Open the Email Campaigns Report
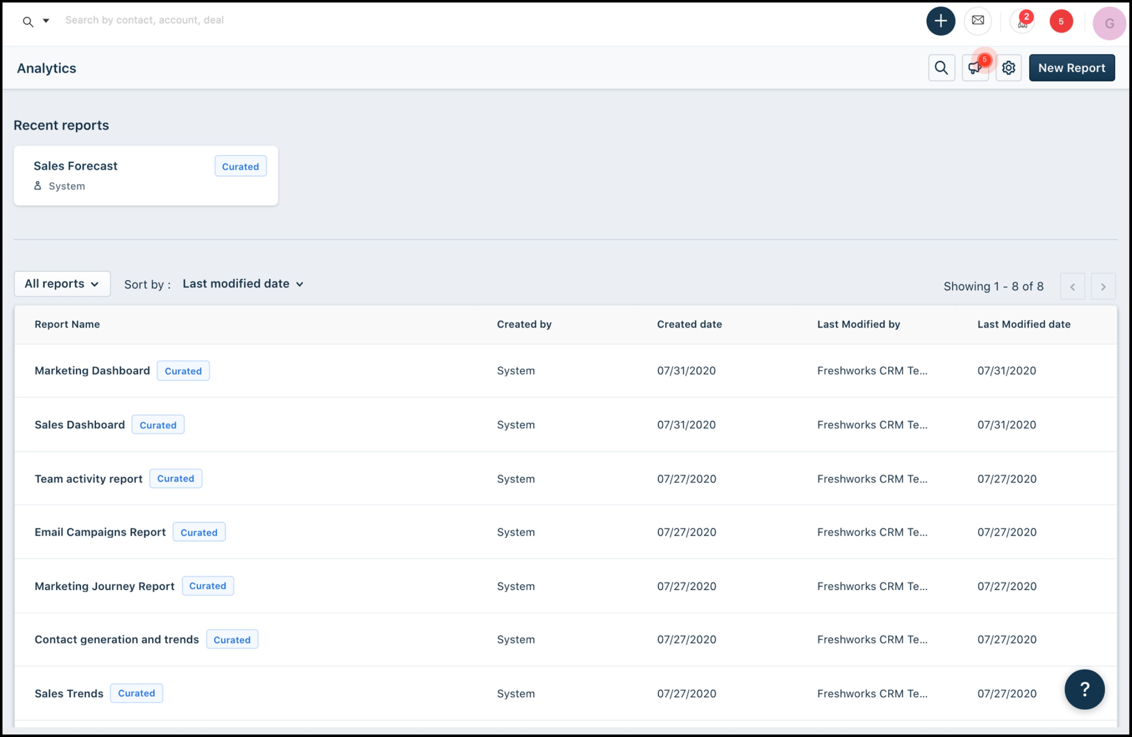1132x737 pixels. point(100,532)
